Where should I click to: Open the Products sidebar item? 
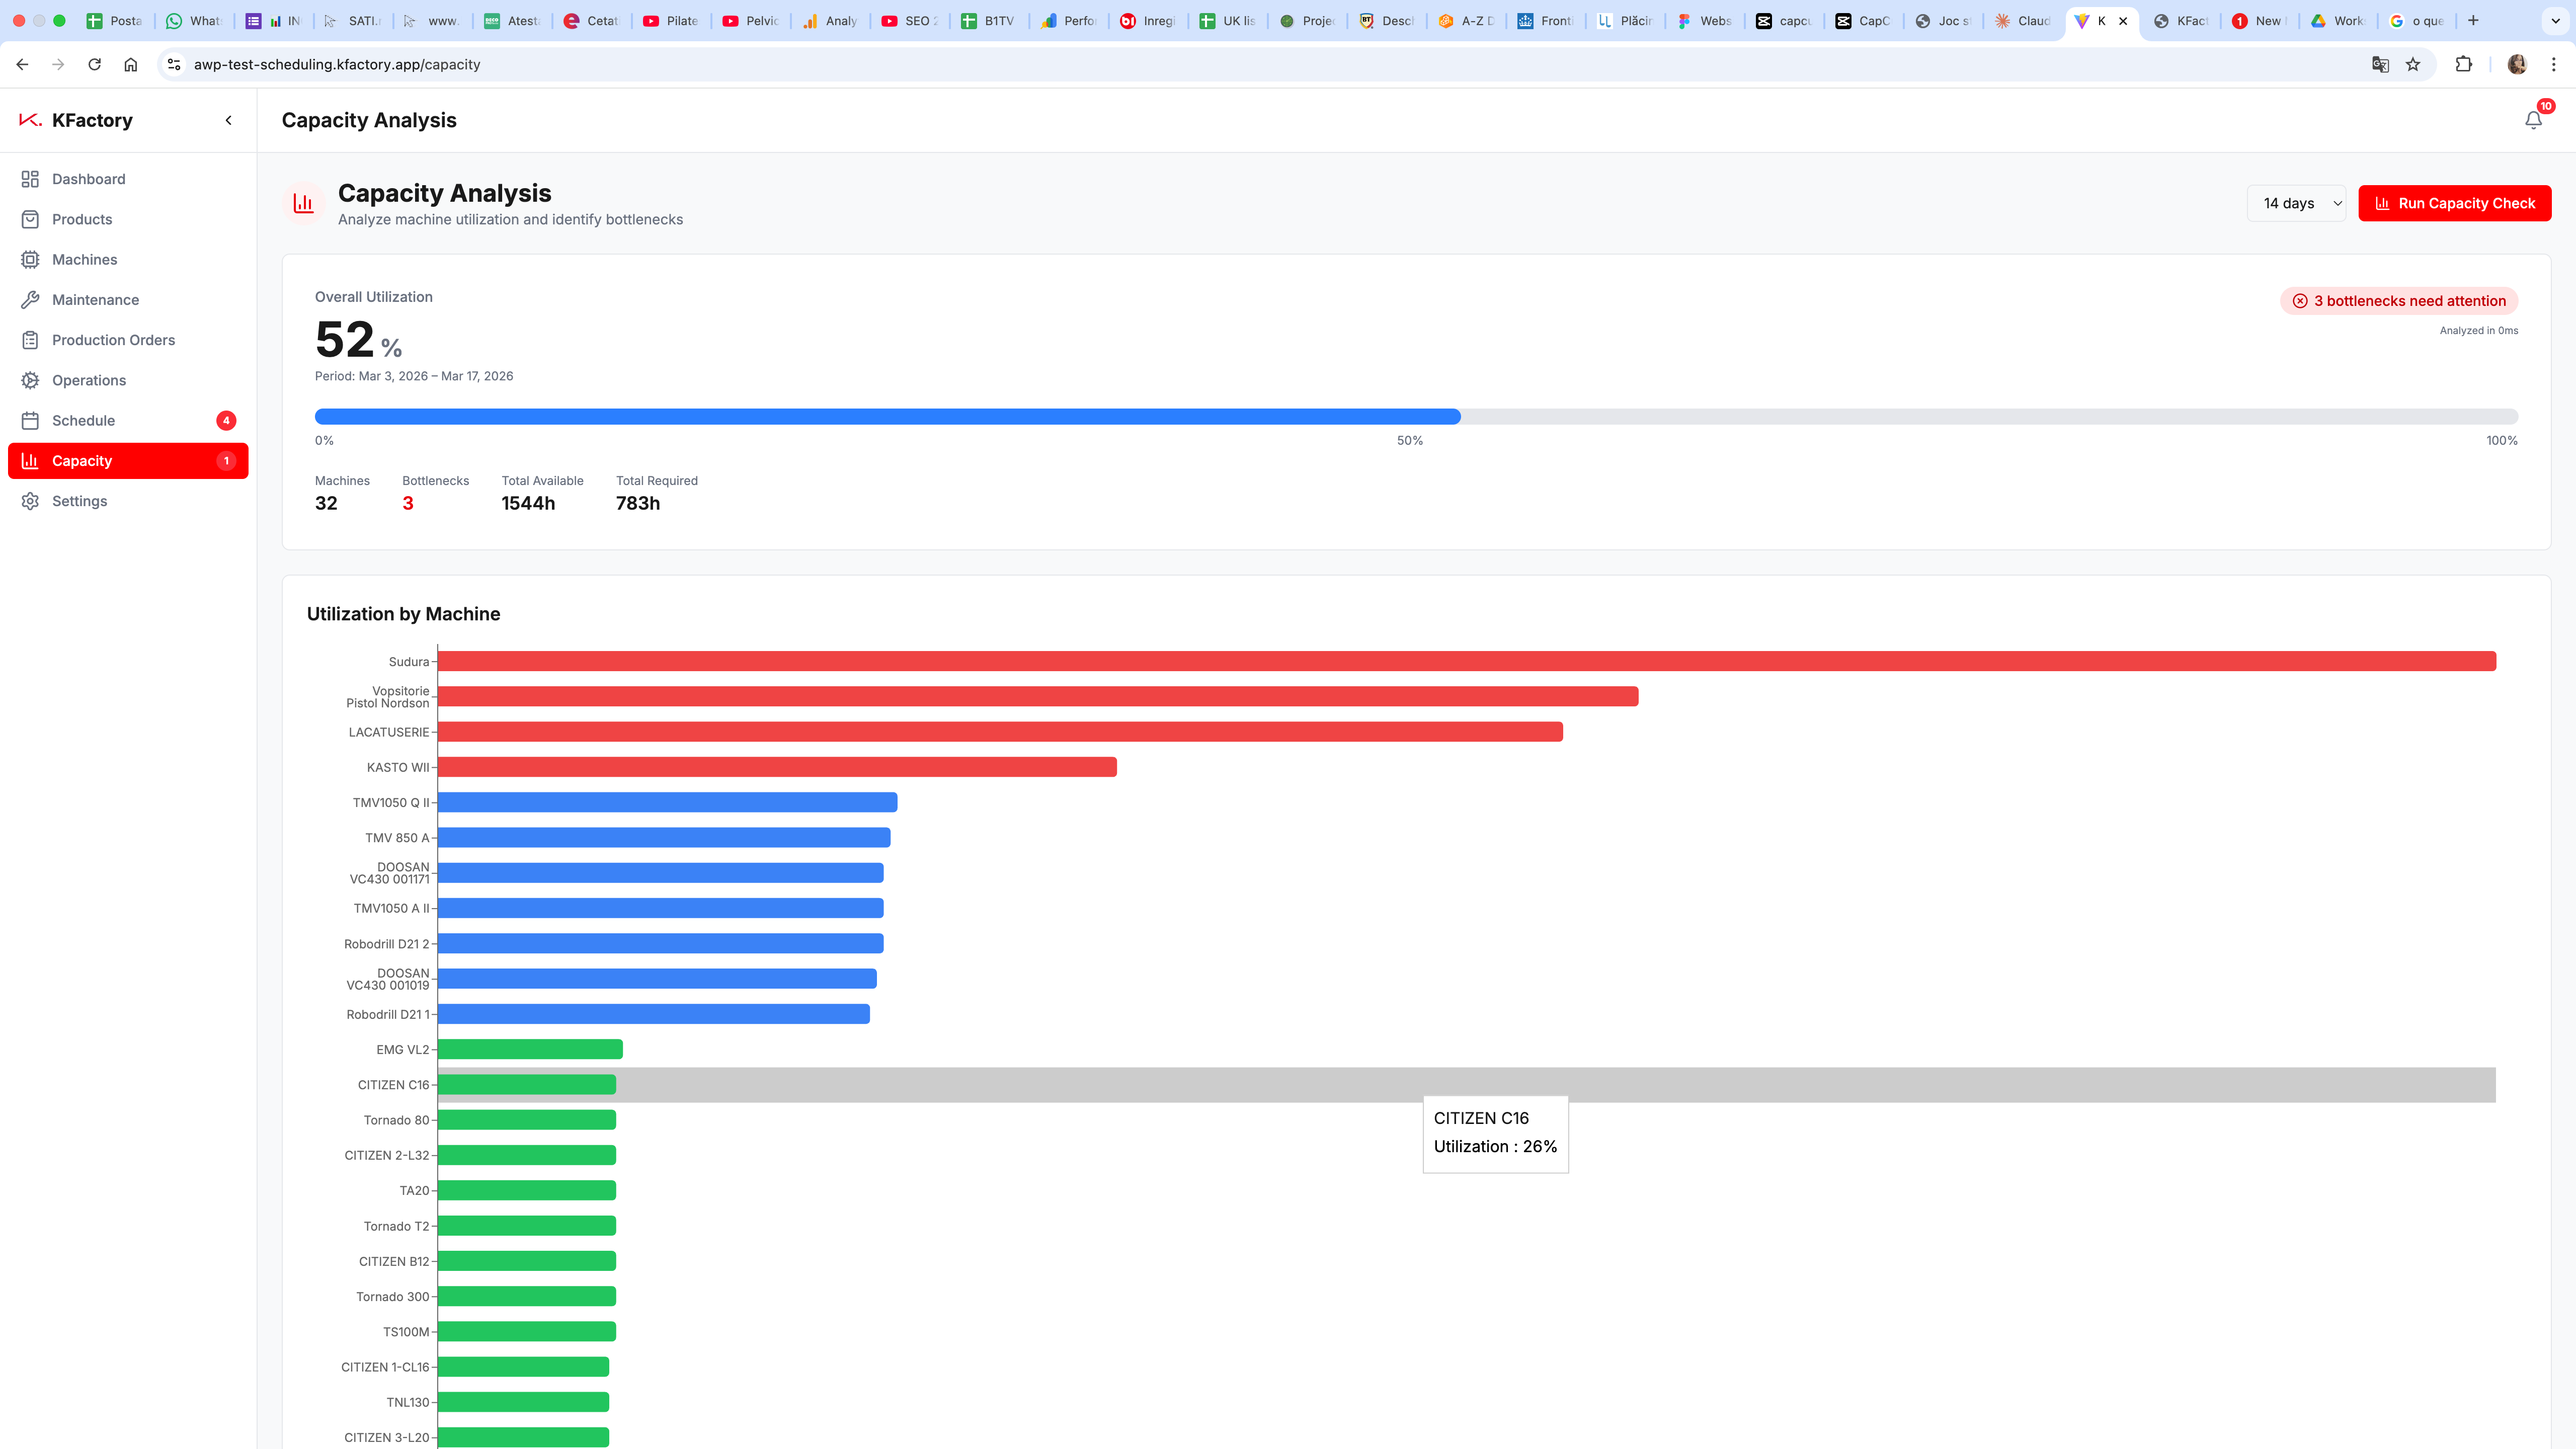(x=128, y=219)
